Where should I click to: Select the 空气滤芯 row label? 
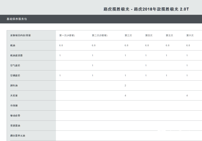coord(15,65)
